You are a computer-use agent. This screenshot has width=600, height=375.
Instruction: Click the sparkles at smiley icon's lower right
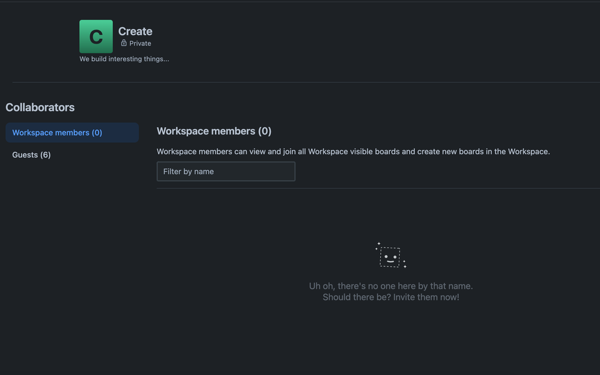(x=404, y=264)
